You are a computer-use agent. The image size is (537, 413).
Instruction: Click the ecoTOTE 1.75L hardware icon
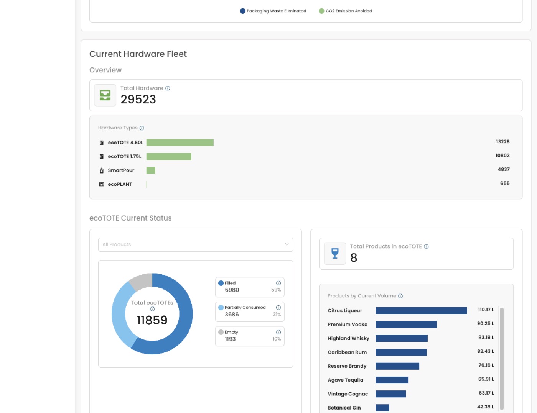tap(102, 156)
